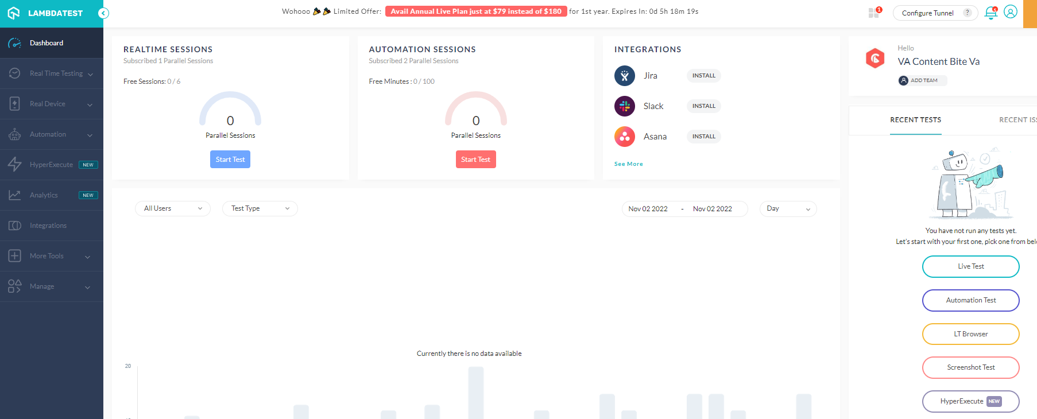Start a realtime test with blue Start Test

coord(230,160)
